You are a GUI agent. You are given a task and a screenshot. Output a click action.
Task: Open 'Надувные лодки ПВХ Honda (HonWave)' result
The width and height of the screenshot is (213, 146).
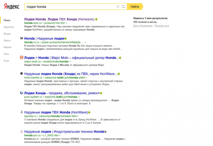click(56, 112)
